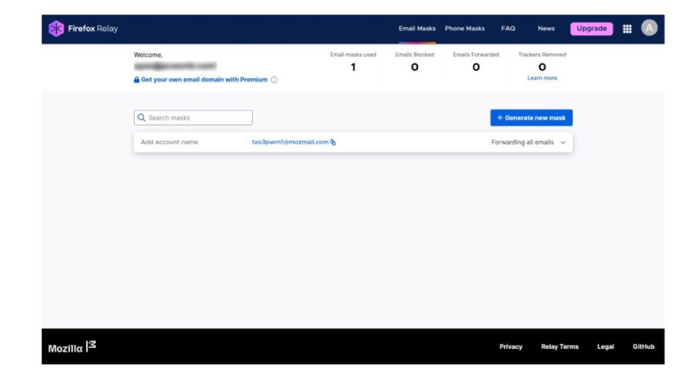The image size is (697, 375).
Task: Click the Email masks used count
Action: (x=353, y=67)
